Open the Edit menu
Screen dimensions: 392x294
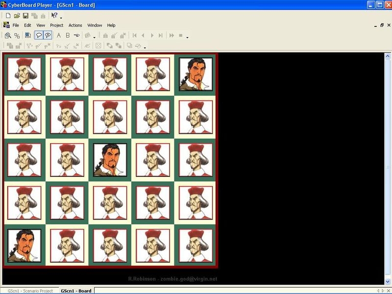click(x=27, y=25)
